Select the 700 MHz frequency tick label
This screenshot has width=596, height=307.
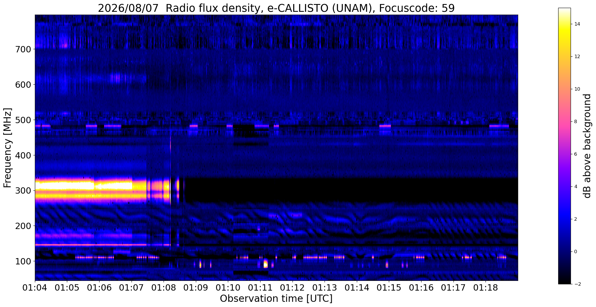23,49
